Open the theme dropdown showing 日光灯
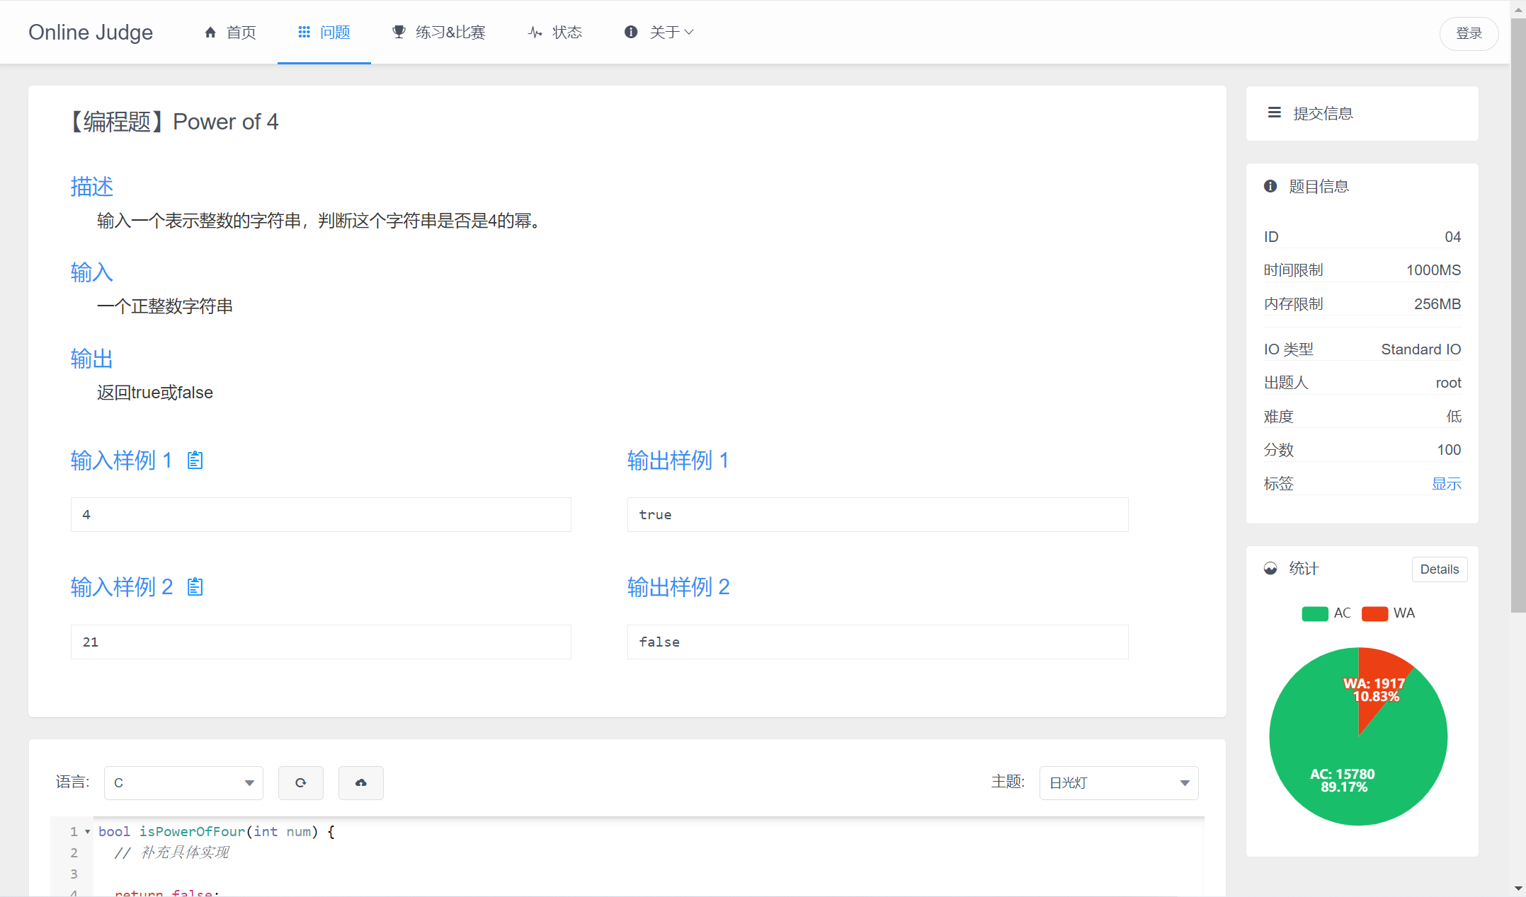This screenshot has width=1526, height=897. (x=1118, y=782)
